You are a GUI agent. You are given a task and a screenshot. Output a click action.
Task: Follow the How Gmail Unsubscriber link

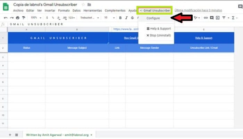pyautogui.click(x=131, y=38)
